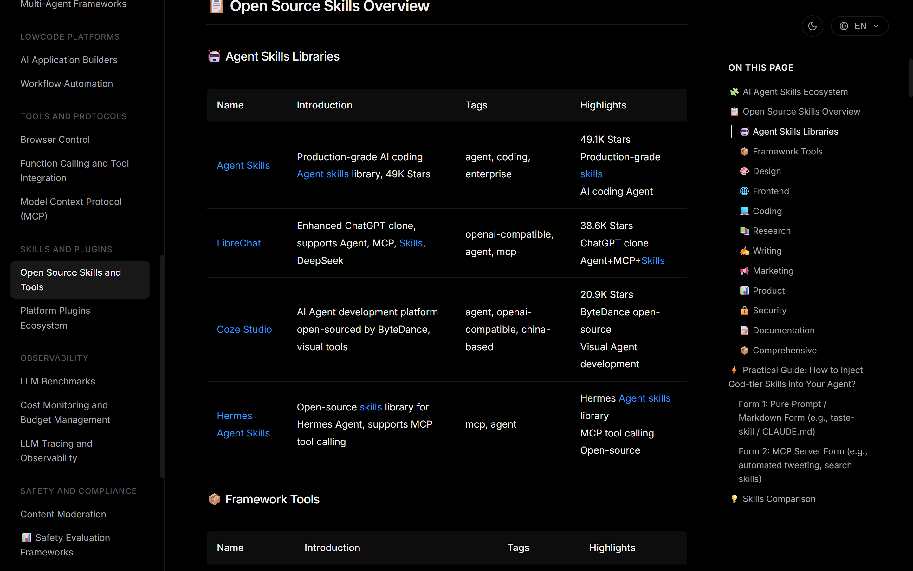The height and width of the screenshot is (571, 913).
Task: Click the puzzle icon next to AI Agent Skills Ecosystem
Action: [x=734, y=92]
